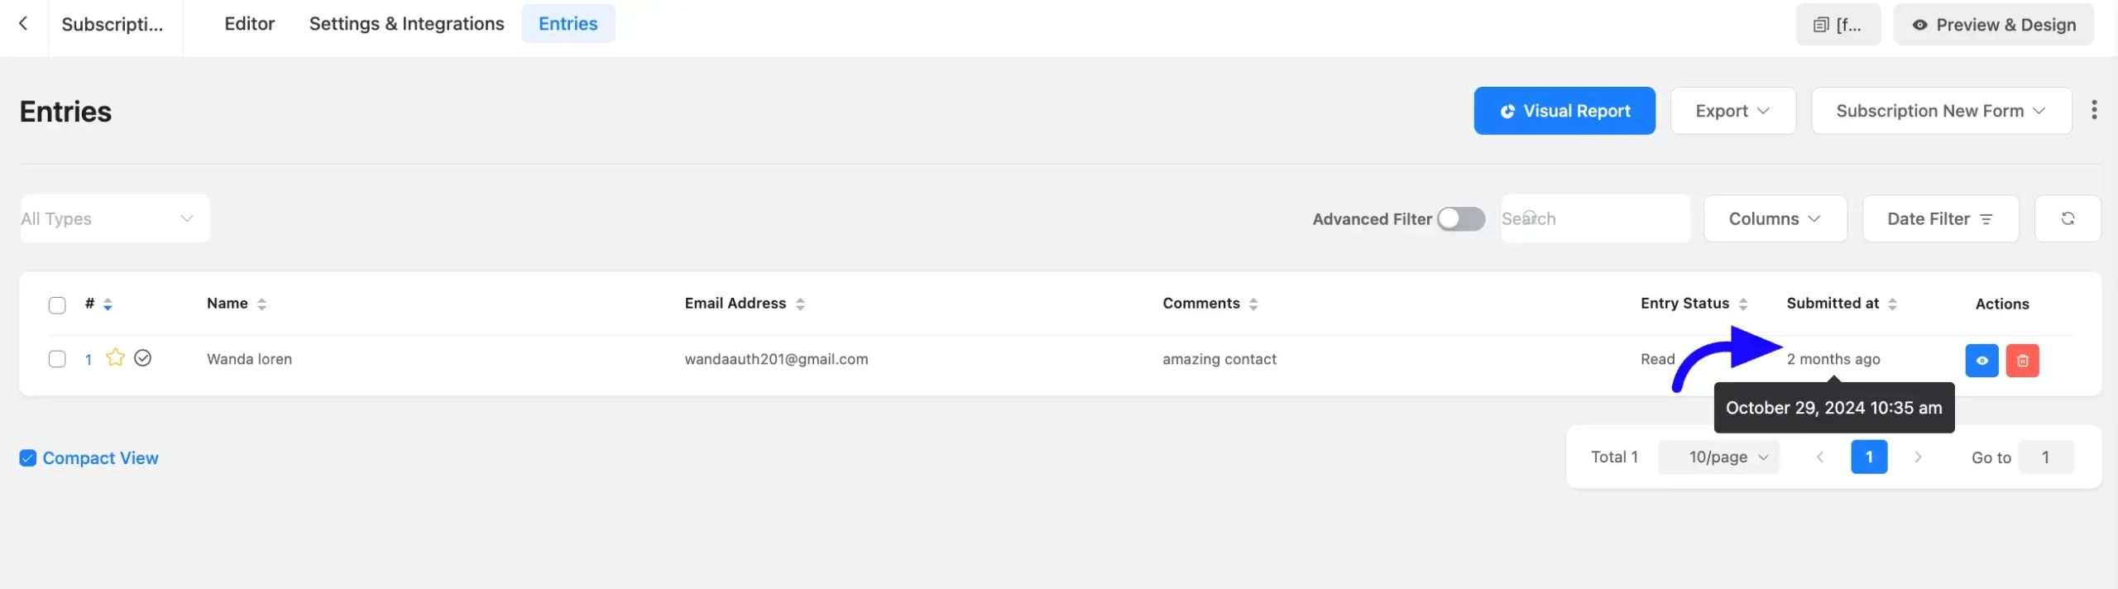Viewport: 2118px width, 589px height.
Task: Click the checkmark status icon on entry 1
Action: coord(142,357)
